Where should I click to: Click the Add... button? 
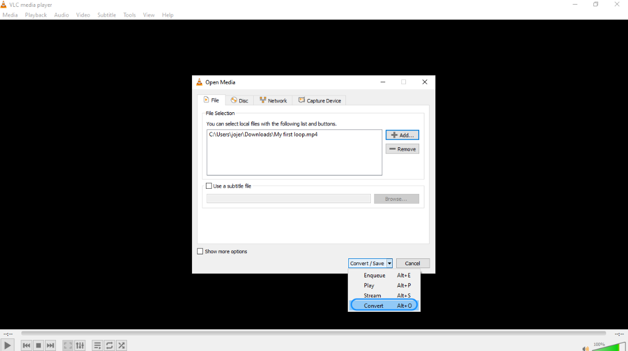[402, 135]
